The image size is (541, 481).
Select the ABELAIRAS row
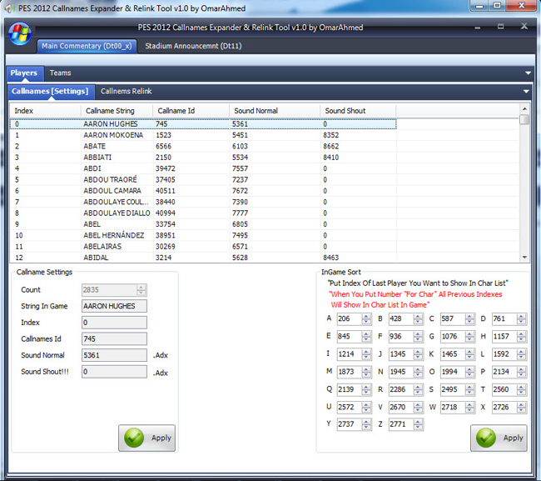coord(203,247)
